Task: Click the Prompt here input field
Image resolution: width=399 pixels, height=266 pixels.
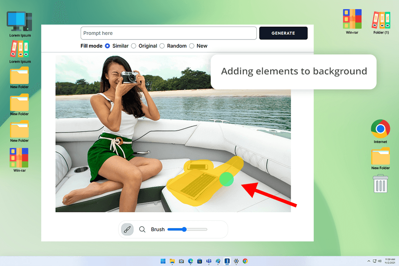Action: click(168, 33)
